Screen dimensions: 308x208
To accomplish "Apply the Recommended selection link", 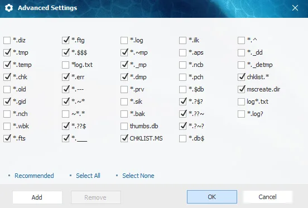I will [x=34, y=176].
